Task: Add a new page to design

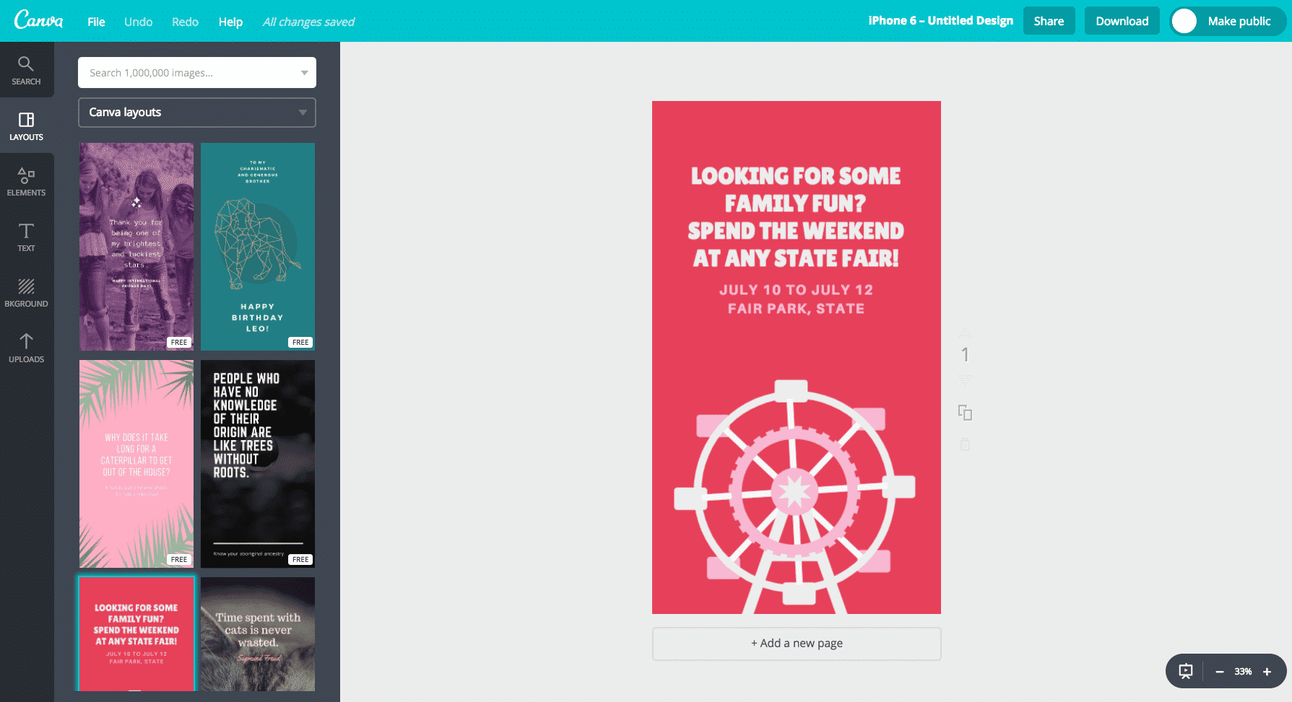Action: click(797, 644)
